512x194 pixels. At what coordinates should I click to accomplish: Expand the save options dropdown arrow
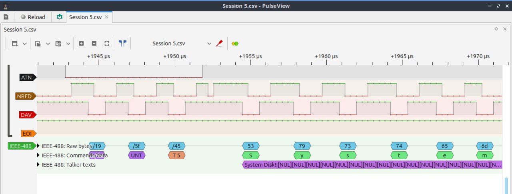click(68, 44)
